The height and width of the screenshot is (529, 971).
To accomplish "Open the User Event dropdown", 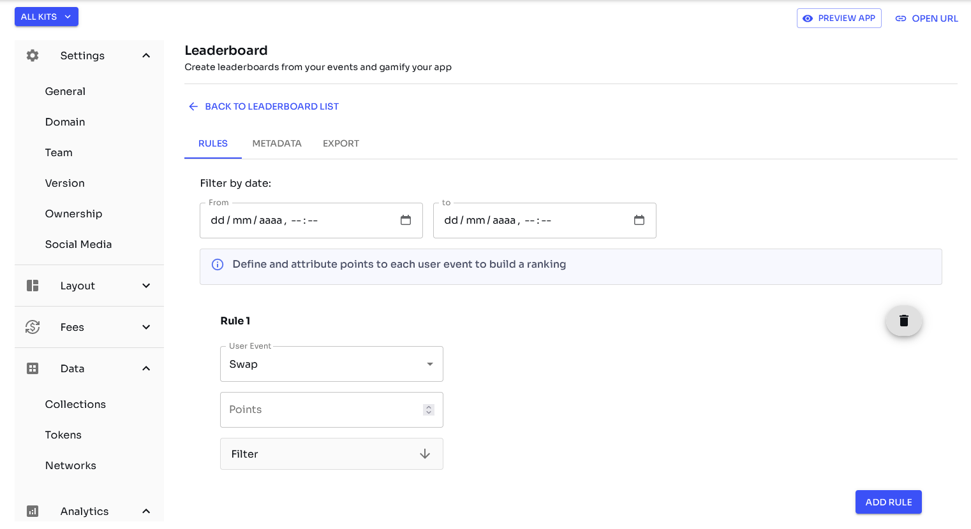I will point(331,364).
